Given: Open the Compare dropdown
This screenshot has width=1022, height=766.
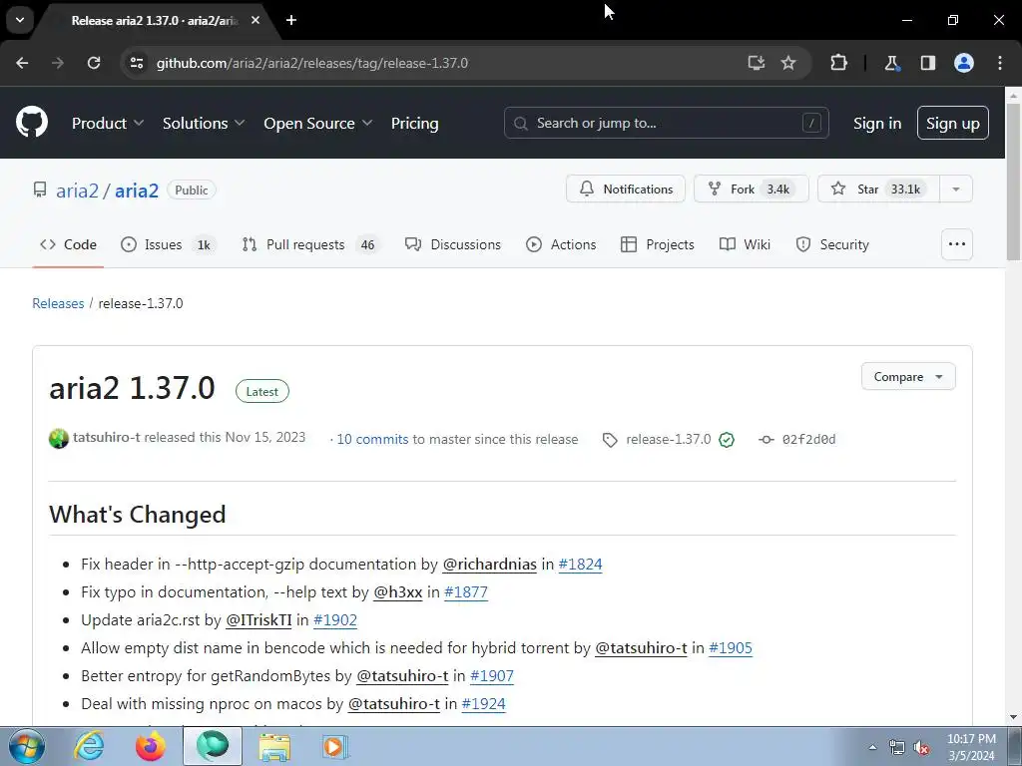Looking at the screenshot, I should tap(908, 376).
